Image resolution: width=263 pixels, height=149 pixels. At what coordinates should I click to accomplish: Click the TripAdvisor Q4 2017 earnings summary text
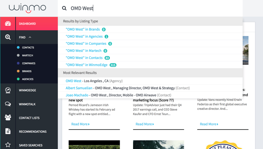point(157,109)
